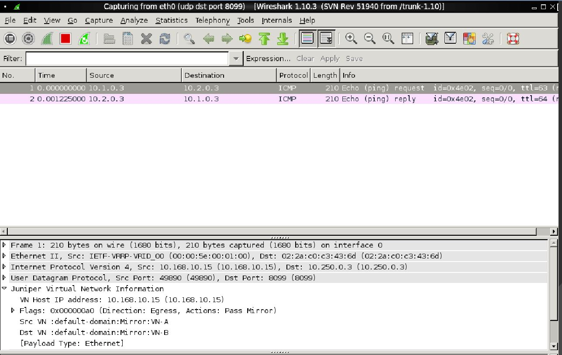Viewport: 562px width, 355px height.
Task: Select the VN Host IP address line
Action: pyautogui.click(x=122, y=300)
